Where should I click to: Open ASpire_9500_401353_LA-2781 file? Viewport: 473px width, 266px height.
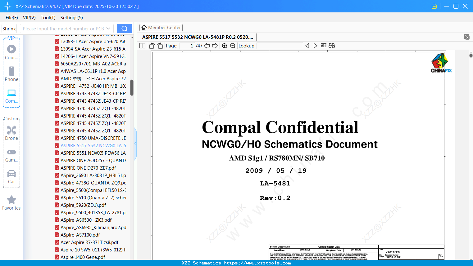[91, 212]
